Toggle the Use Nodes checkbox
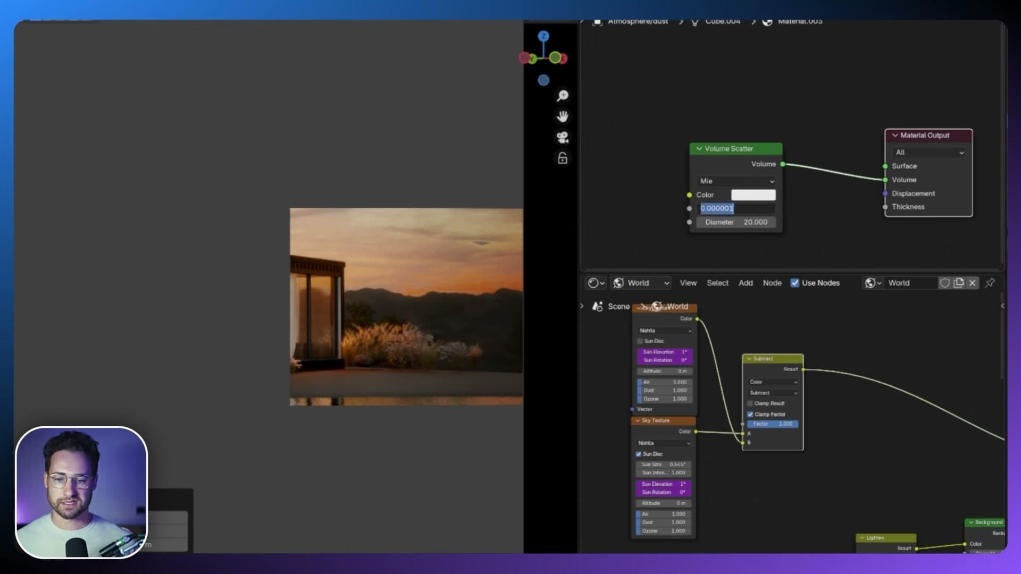The image size is (1021, 574). (x=794, y=283)
